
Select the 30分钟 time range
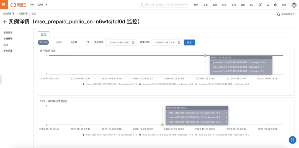tap(43, 43)
